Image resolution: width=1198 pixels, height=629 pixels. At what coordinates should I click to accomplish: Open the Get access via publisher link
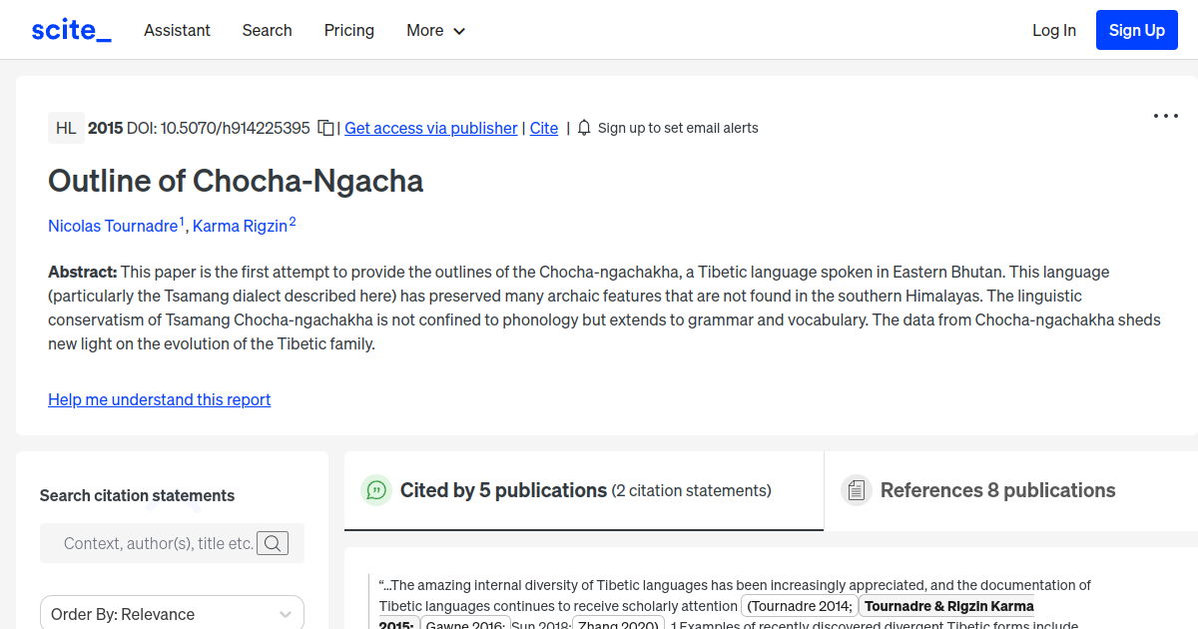point(430,128)
